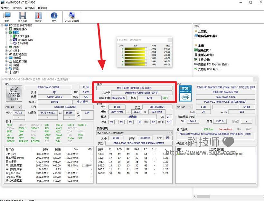Select 图形适配器 in the device tree
Screen dimensions: 264x201
point(20,54)
